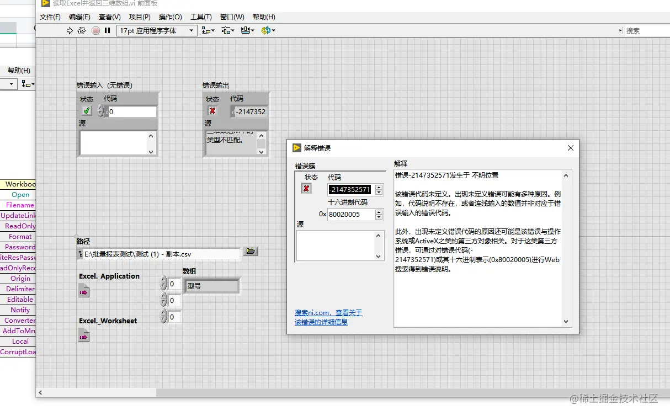
Task: Click the red X status icon in 错误输出
Action: (x=211, y=111)
